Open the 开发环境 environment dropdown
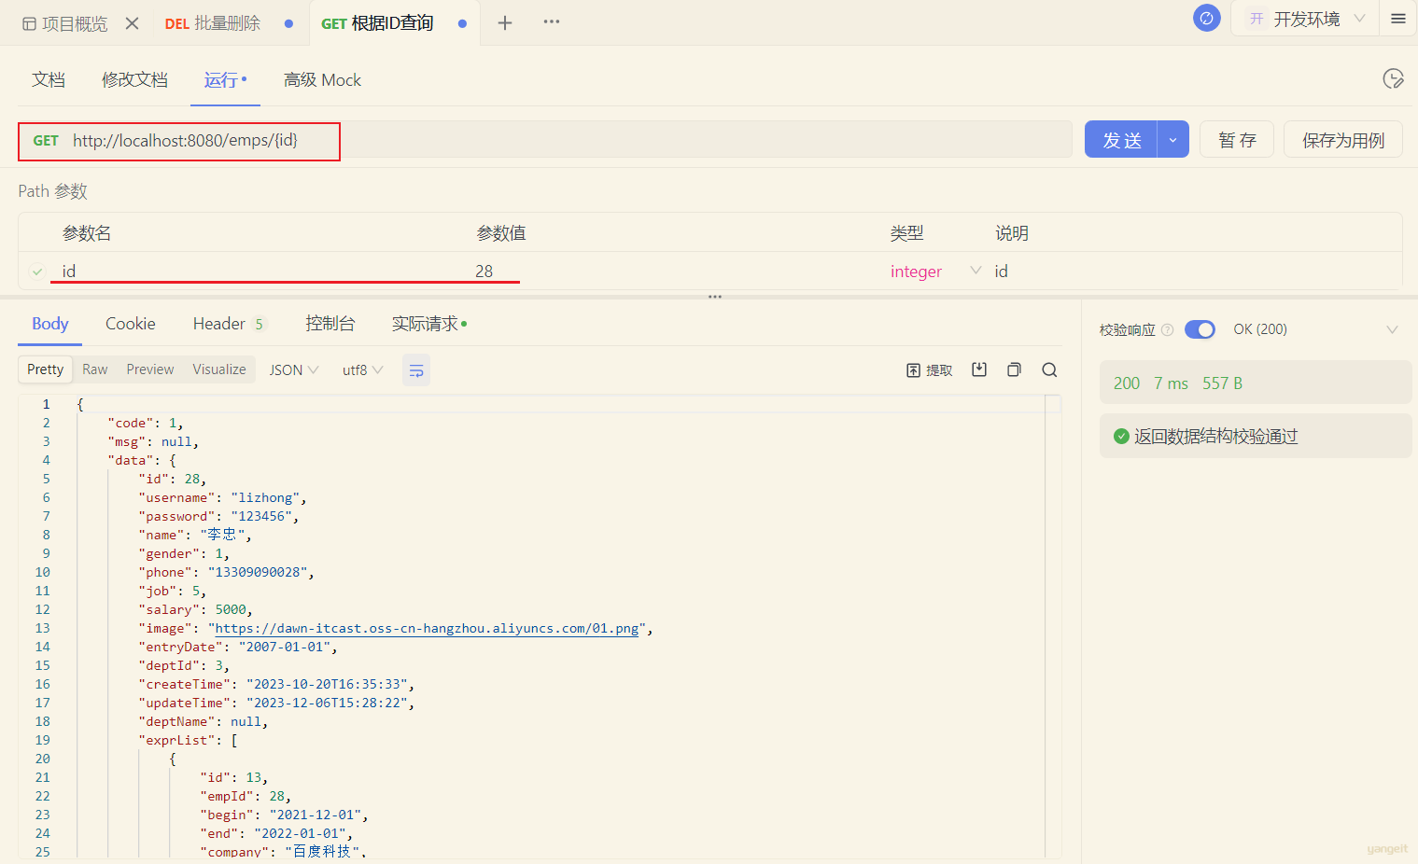 (x=1306, y=19)
